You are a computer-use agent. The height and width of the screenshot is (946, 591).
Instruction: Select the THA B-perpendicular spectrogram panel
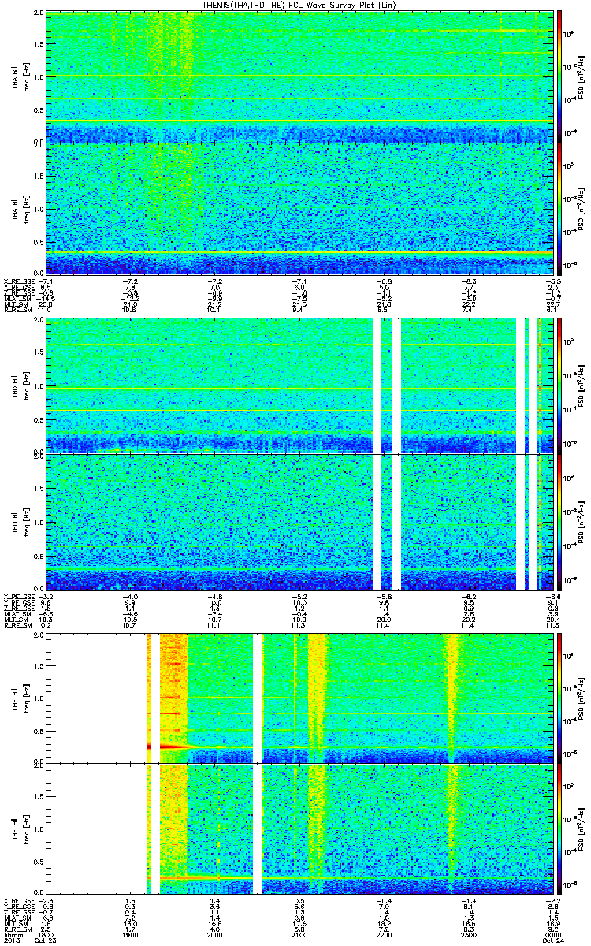(299, 76)
